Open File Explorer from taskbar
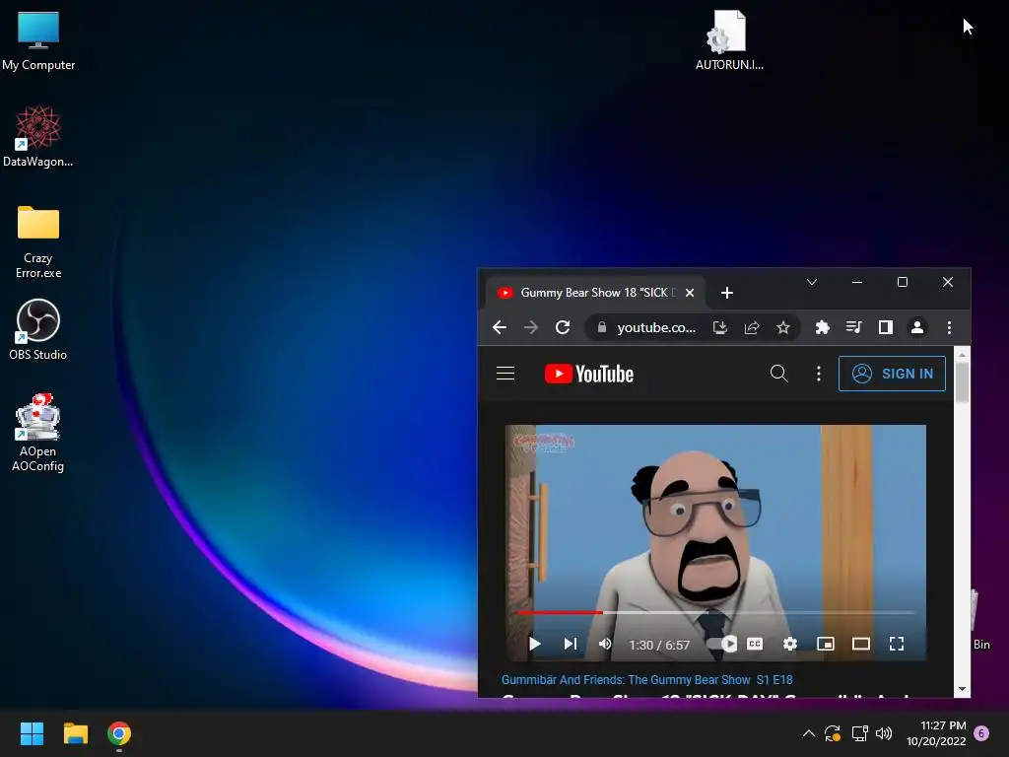Screen dimensions: 1009x757 pos(75,733)
